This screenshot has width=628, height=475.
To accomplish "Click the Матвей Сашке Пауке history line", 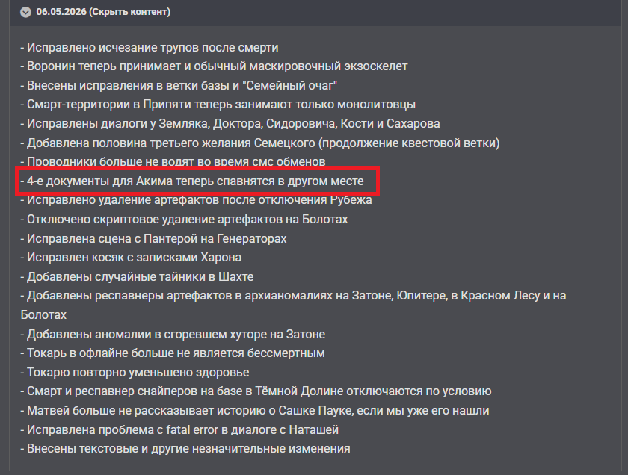I will tap(255, 411).
